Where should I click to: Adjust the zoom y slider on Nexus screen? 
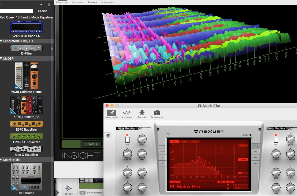coord(243,173)
